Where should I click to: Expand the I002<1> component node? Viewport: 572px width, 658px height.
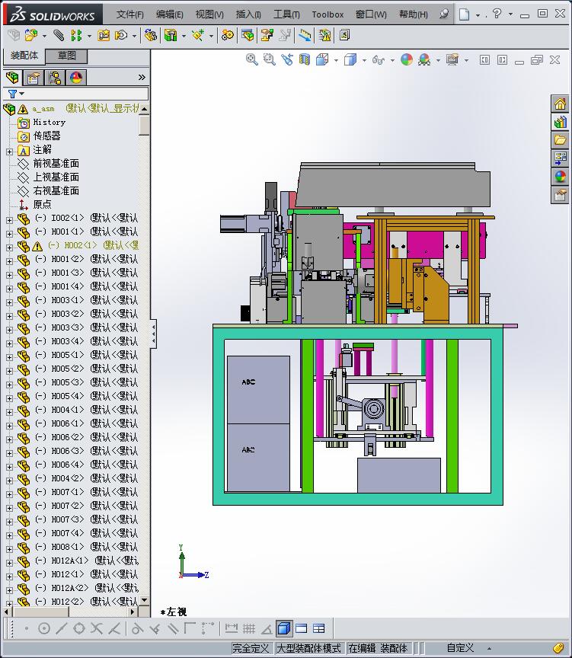pyautogui.click(x=10, y=220)
